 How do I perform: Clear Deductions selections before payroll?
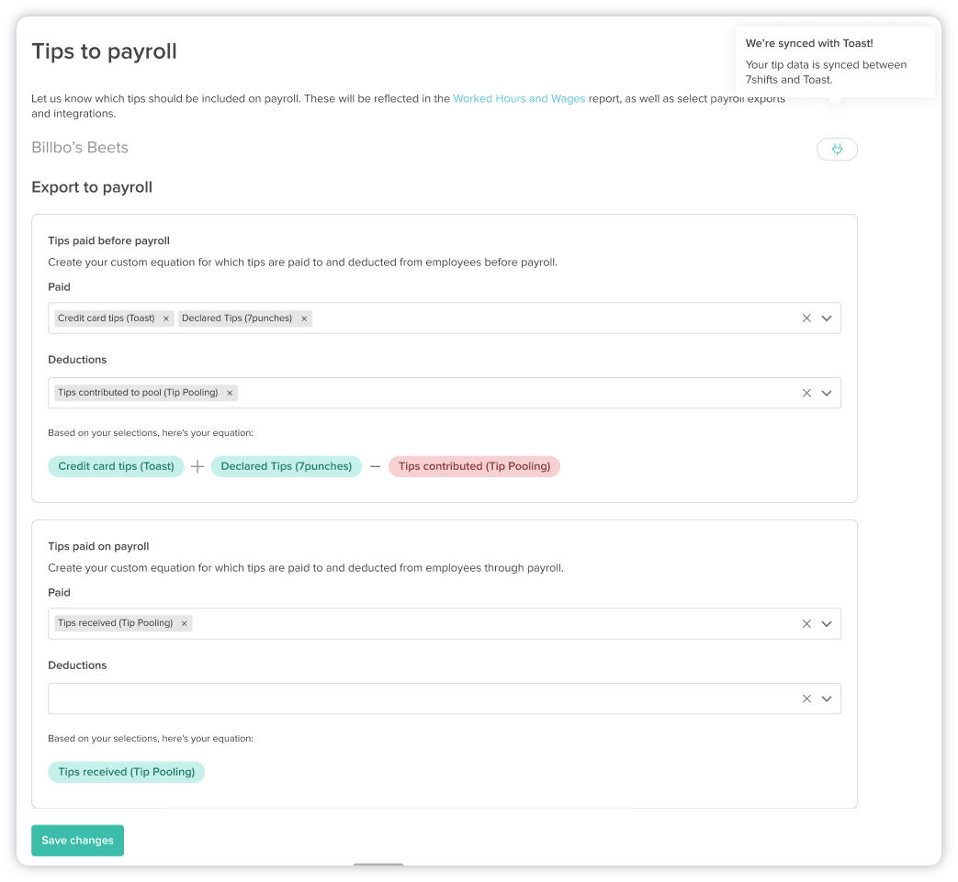(x=806, y=393)
